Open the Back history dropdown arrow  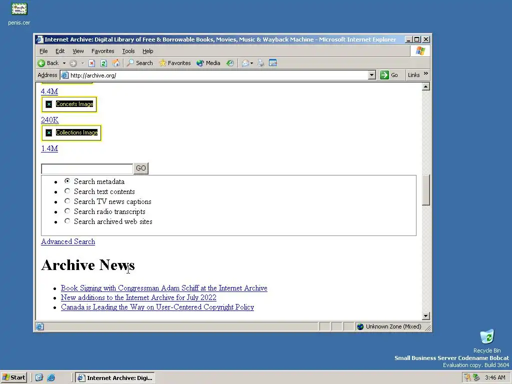[64, 63]
